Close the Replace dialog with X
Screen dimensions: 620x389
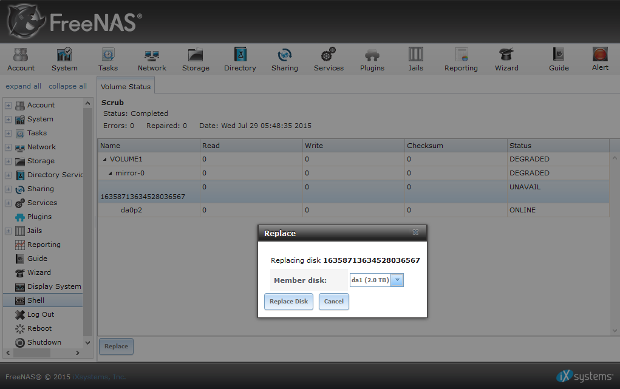coord(415,232)
